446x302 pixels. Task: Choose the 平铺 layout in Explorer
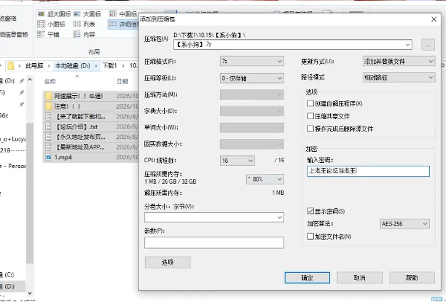48,34
